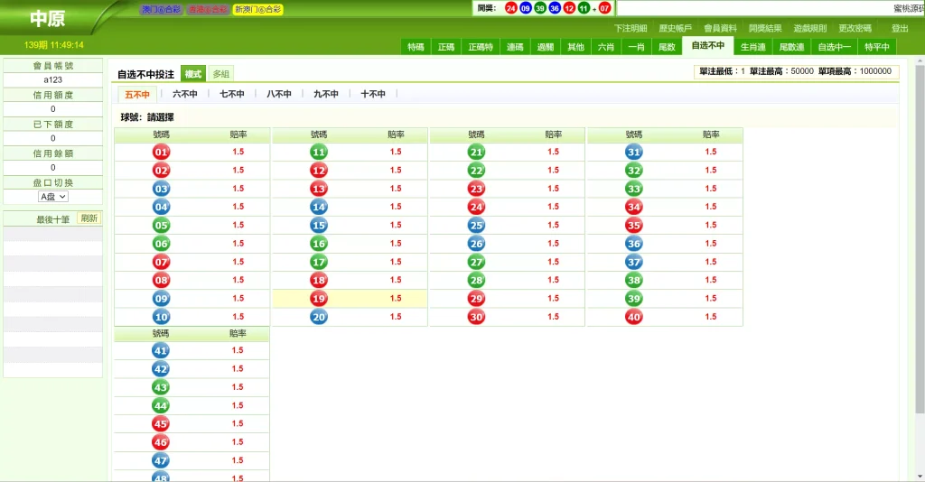Open 下注明細 bet details link
Viewport: 925px width, 482px height.
[631, 28]
